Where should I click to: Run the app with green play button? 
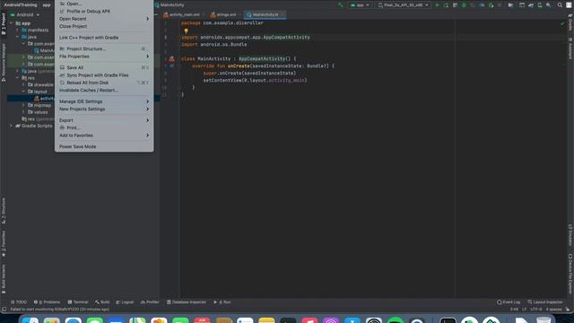(x=437, y=5)
